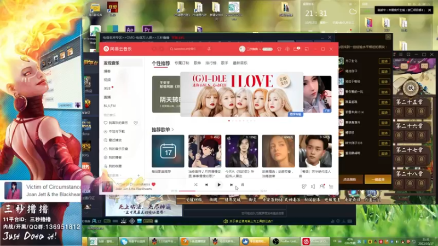Screen dimensions: 438x246
Task: Open the Ae desktop shortcut
Action: coord(130,30)
